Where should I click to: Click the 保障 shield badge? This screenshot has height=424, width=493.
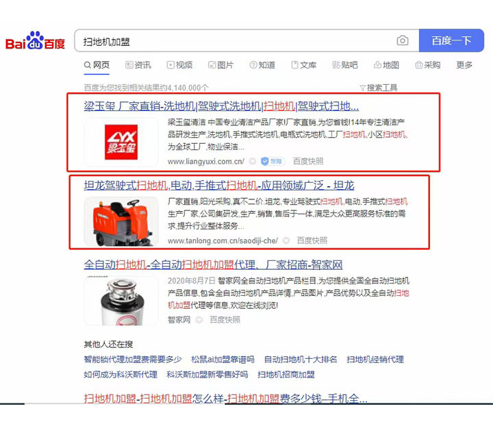273,162
